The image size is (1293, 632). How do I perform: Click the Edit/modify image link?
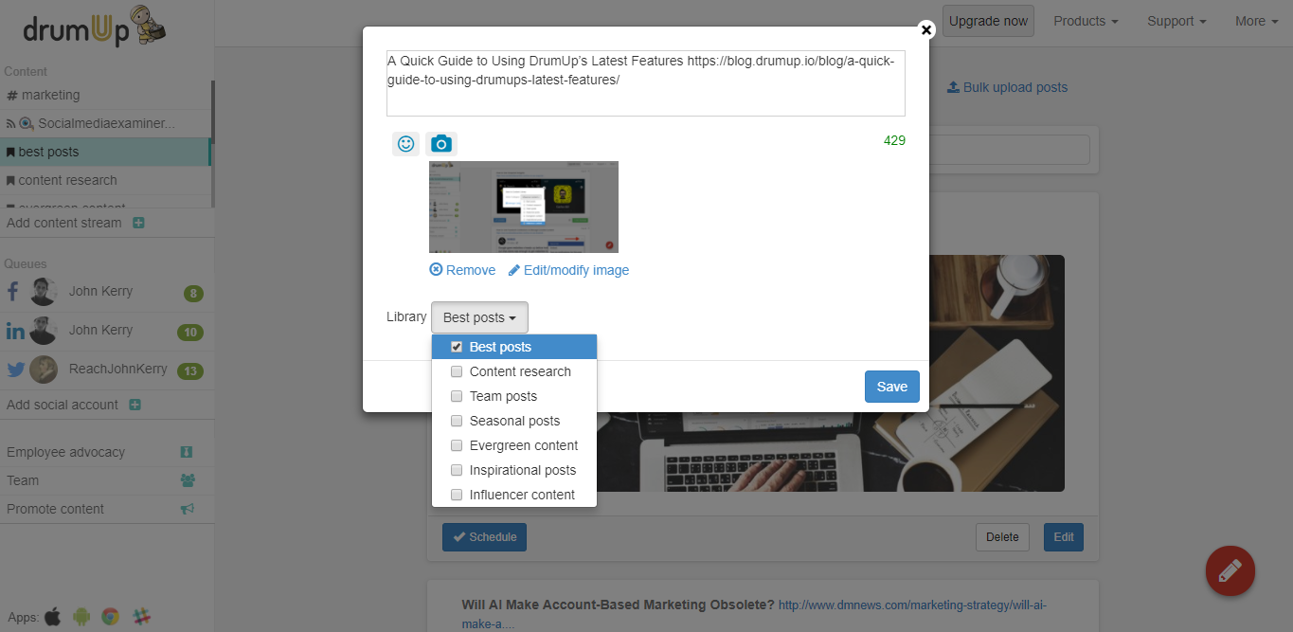[568, 270]
